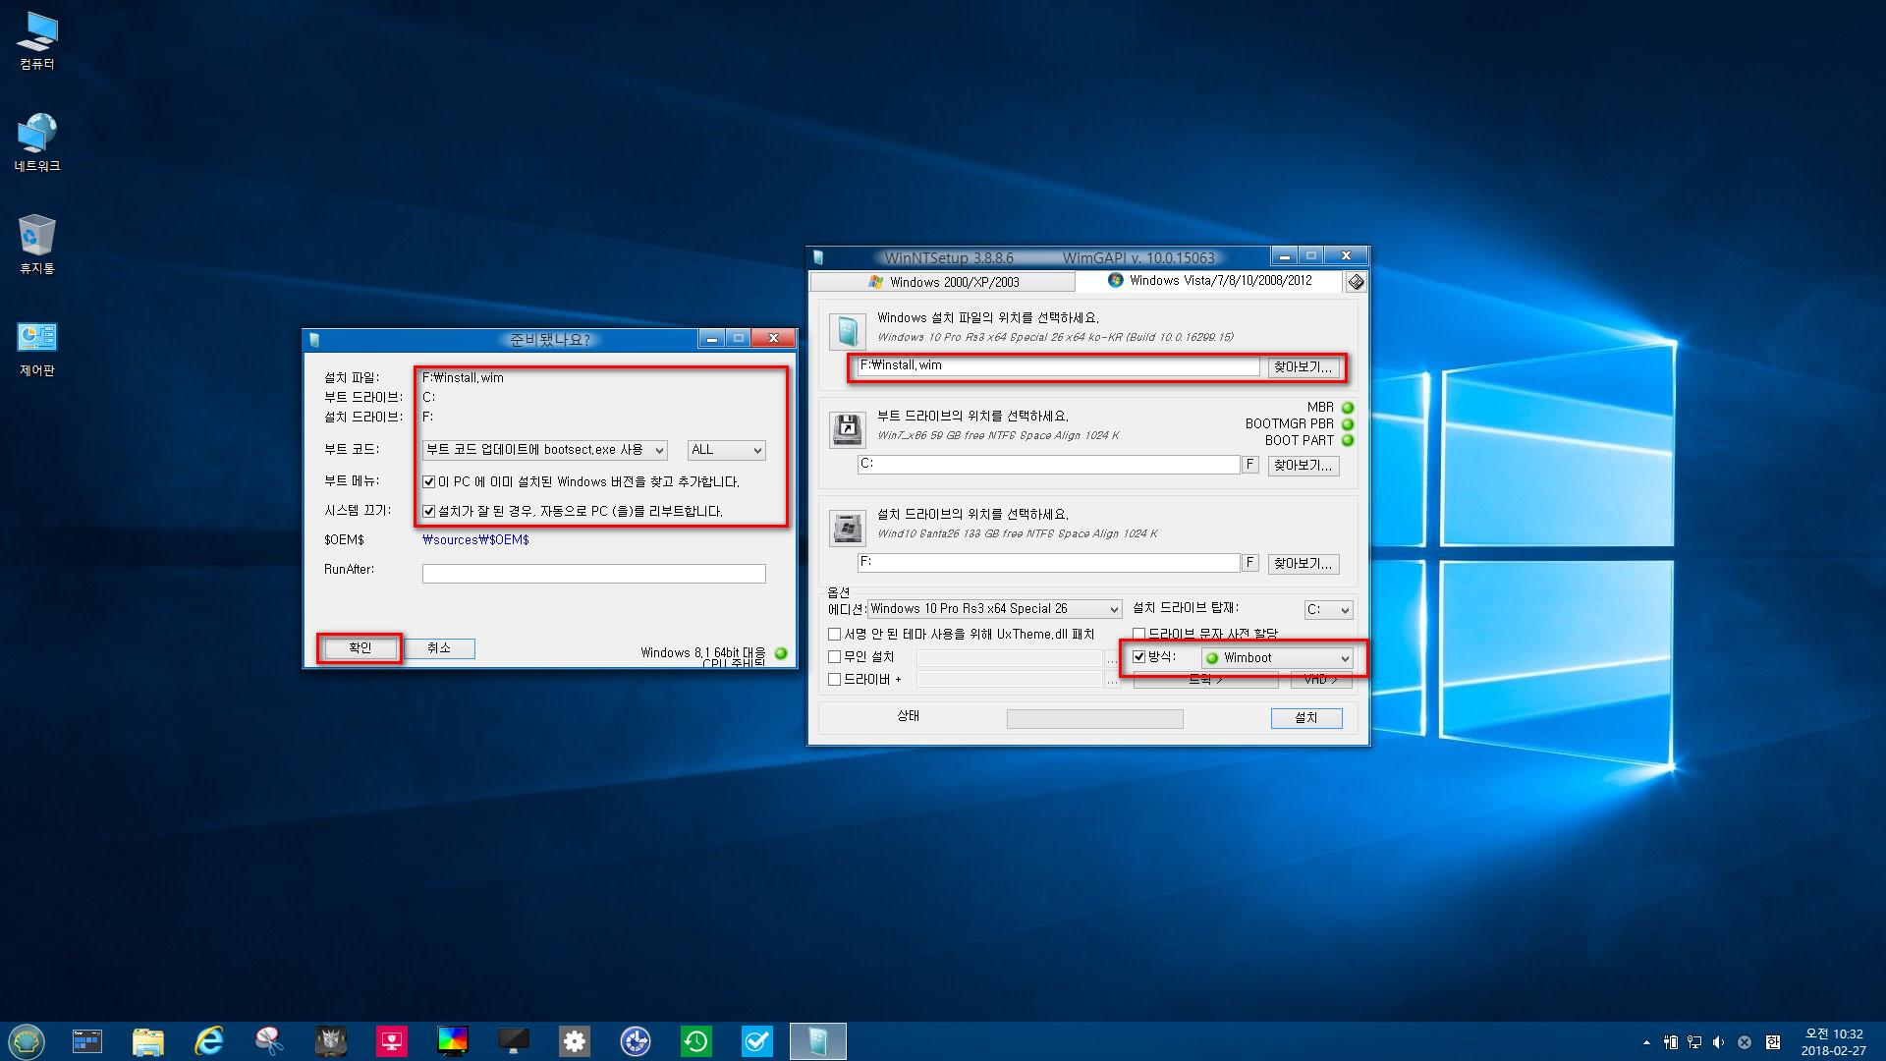The width and height of the screenshot is (1886, 1061).
Task: Open the mount install drive C: dropdown
Action: pyautogui.click(x=1328, y=610)
